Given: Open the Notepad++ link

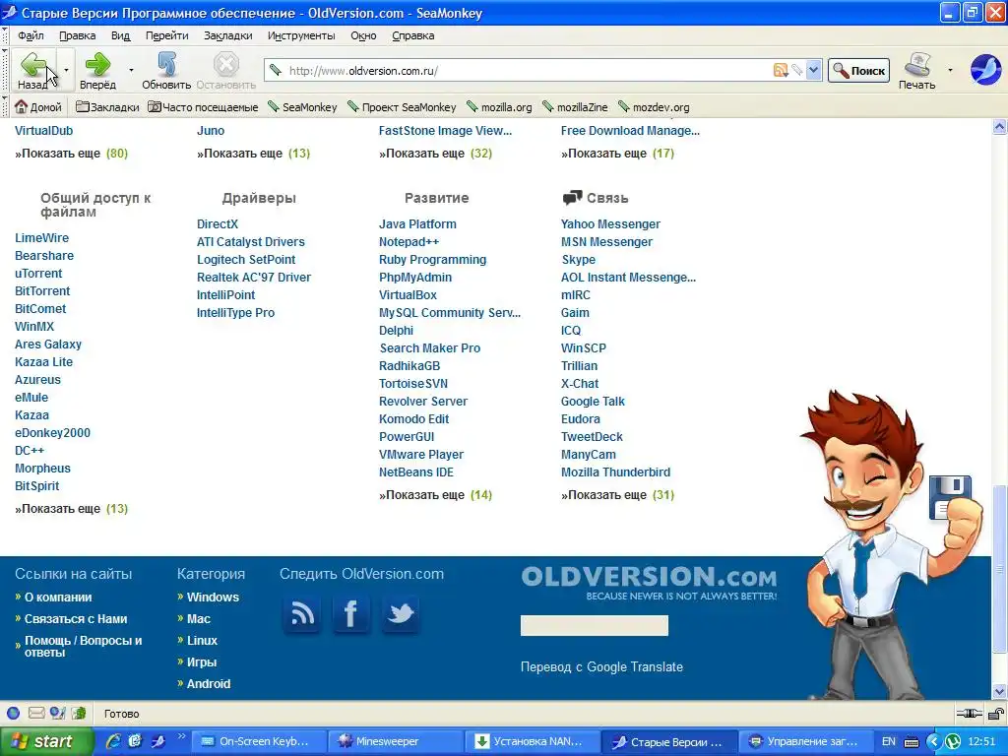Looking at the screenshot, I should click(409, 242).
